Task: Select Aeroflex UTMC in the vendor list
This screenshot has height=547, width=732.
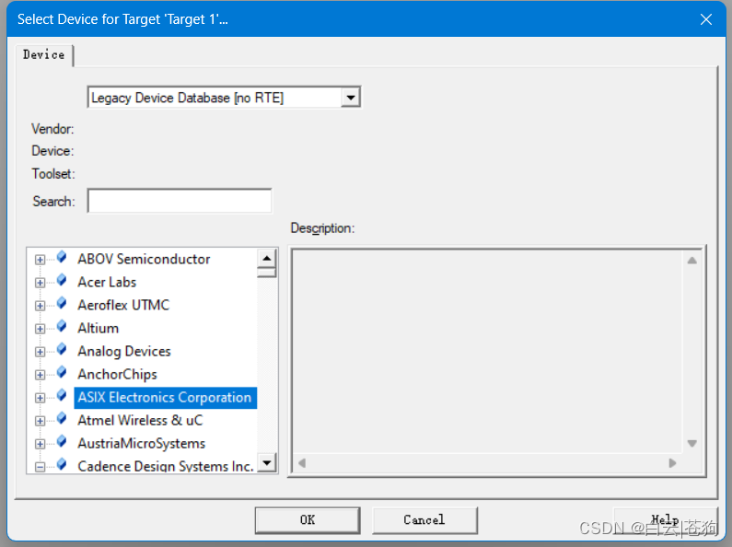Action: click(123, 305)
